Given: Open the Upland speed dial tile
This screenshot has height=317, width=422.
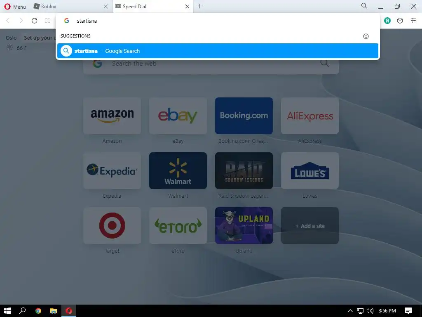Looking at the screenshot, I should coord(244,226).
